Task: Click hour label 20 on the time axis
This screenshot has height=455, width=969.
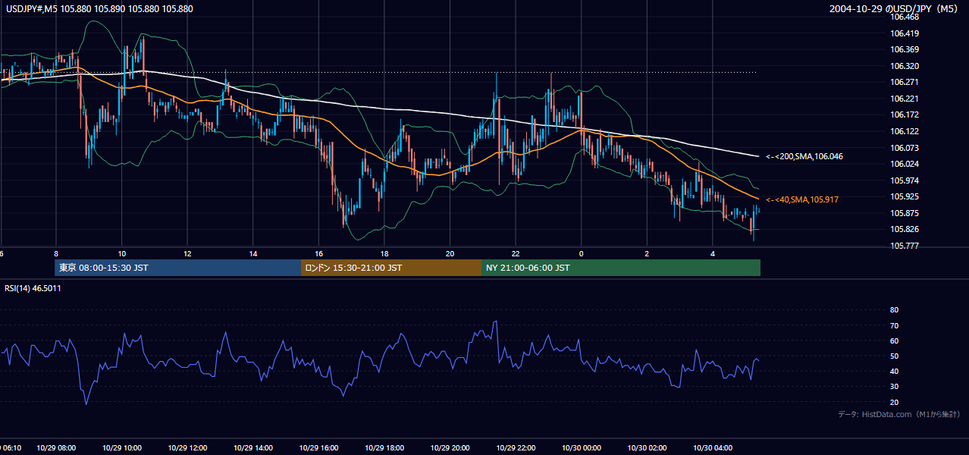Action: pos(450,253)
